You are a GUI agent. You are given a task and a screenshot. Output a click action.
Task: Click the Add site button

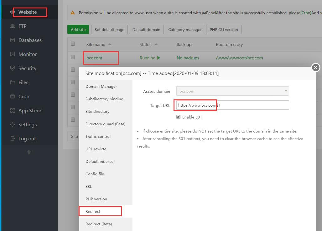78,29
